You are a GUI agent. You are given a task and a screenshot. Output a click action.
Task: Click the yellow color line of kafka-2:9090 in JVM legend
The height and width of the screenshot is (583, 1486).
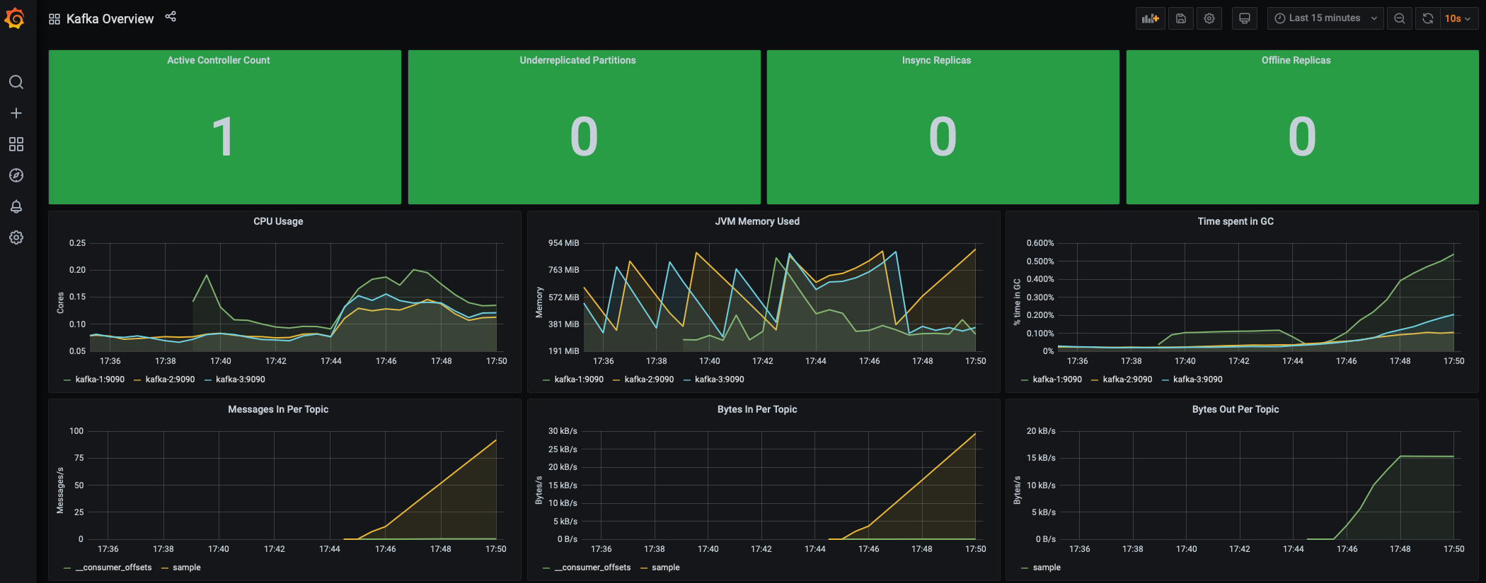[616, 380]
